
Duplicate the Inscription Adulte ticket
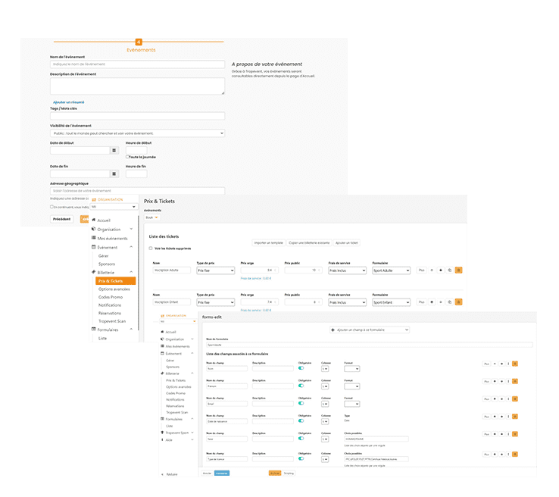450,270
